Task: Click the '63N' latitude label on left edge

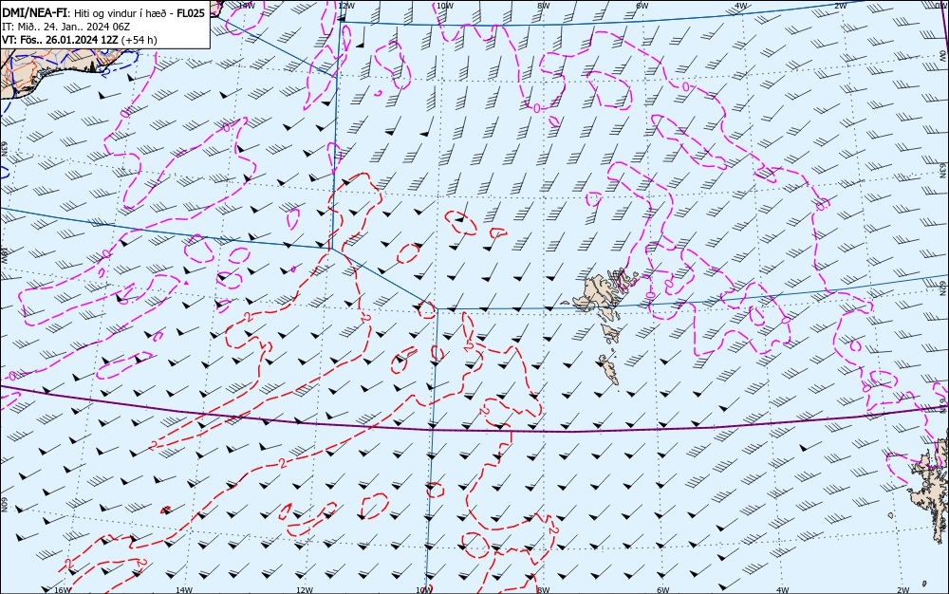Action: tap(4, 149)
